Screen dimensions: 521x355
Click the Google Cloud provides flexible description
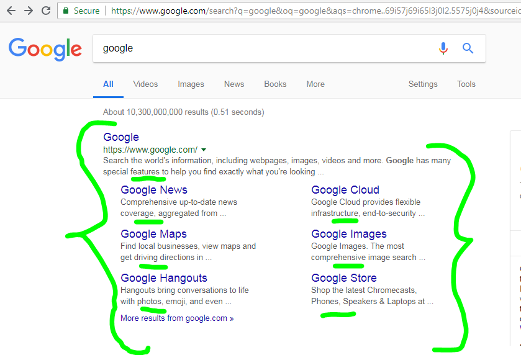click(368, 207)
